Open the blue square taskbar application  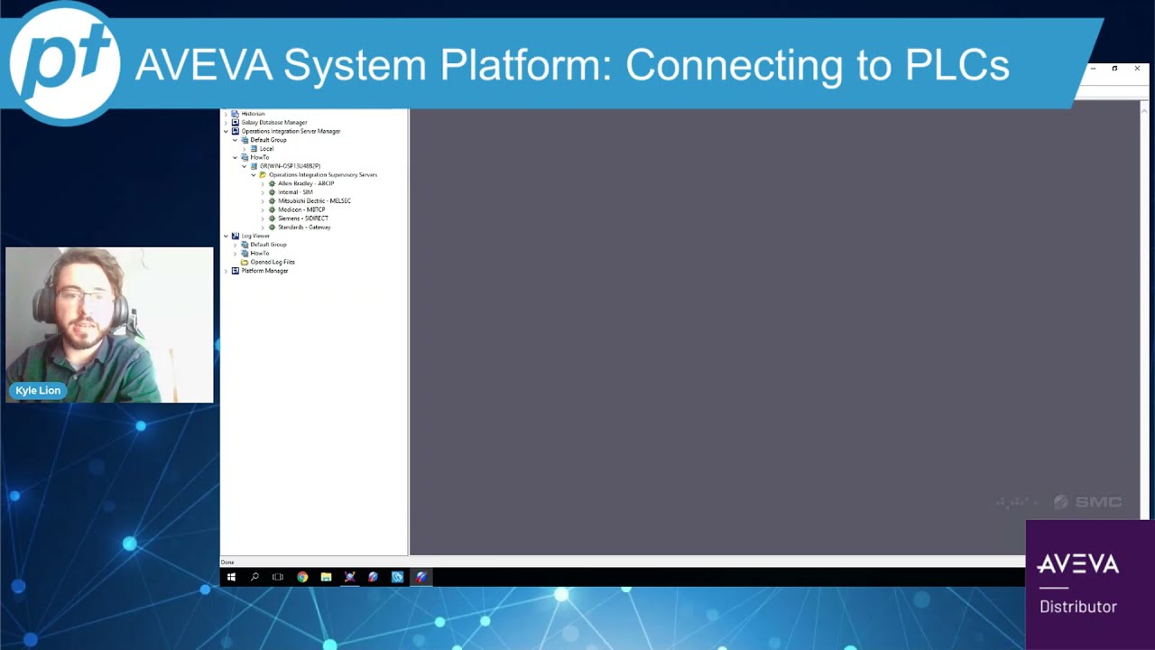click(398, 577)
